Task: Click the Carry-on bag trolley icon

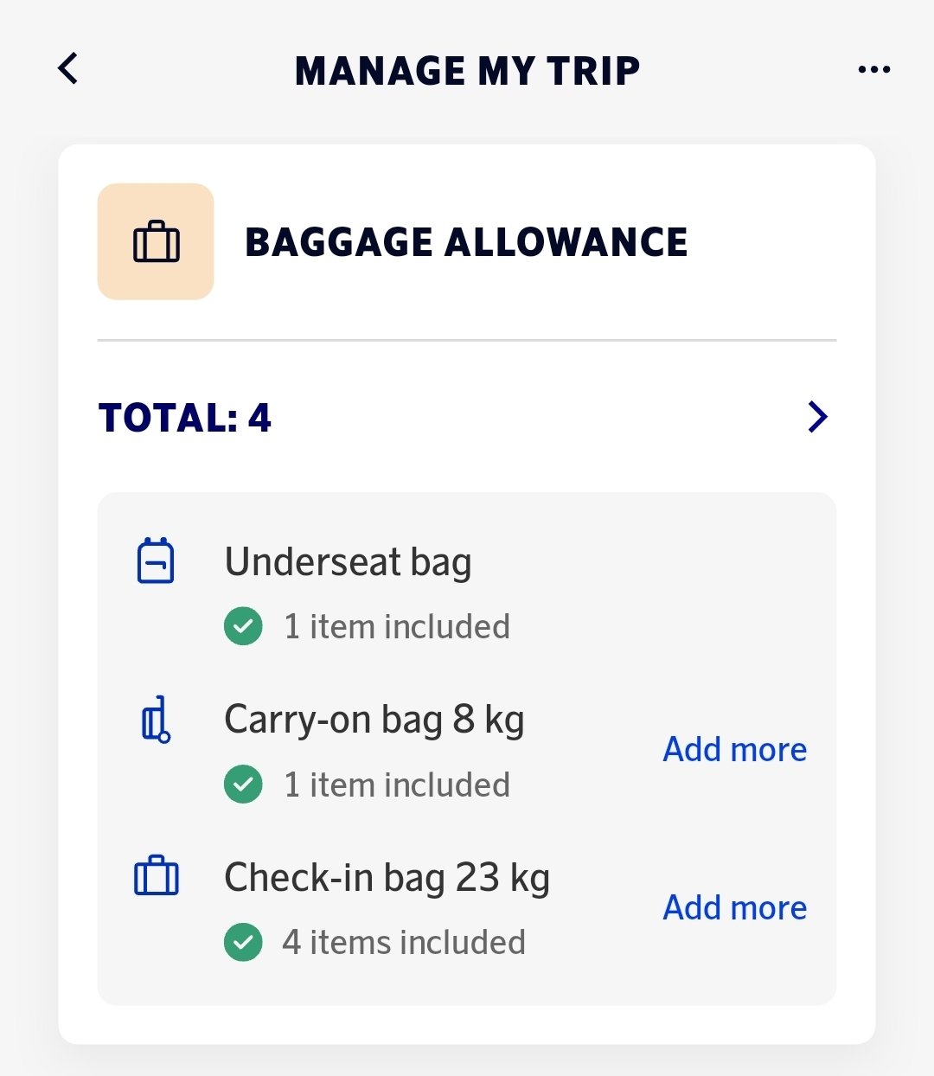Action: click(157, 720)
